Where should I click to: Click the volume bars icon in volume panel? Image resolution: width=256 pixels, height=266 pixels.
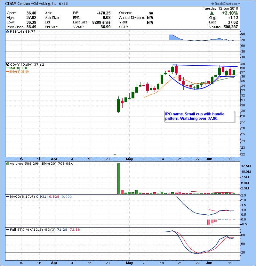click(x=8, y=163)
